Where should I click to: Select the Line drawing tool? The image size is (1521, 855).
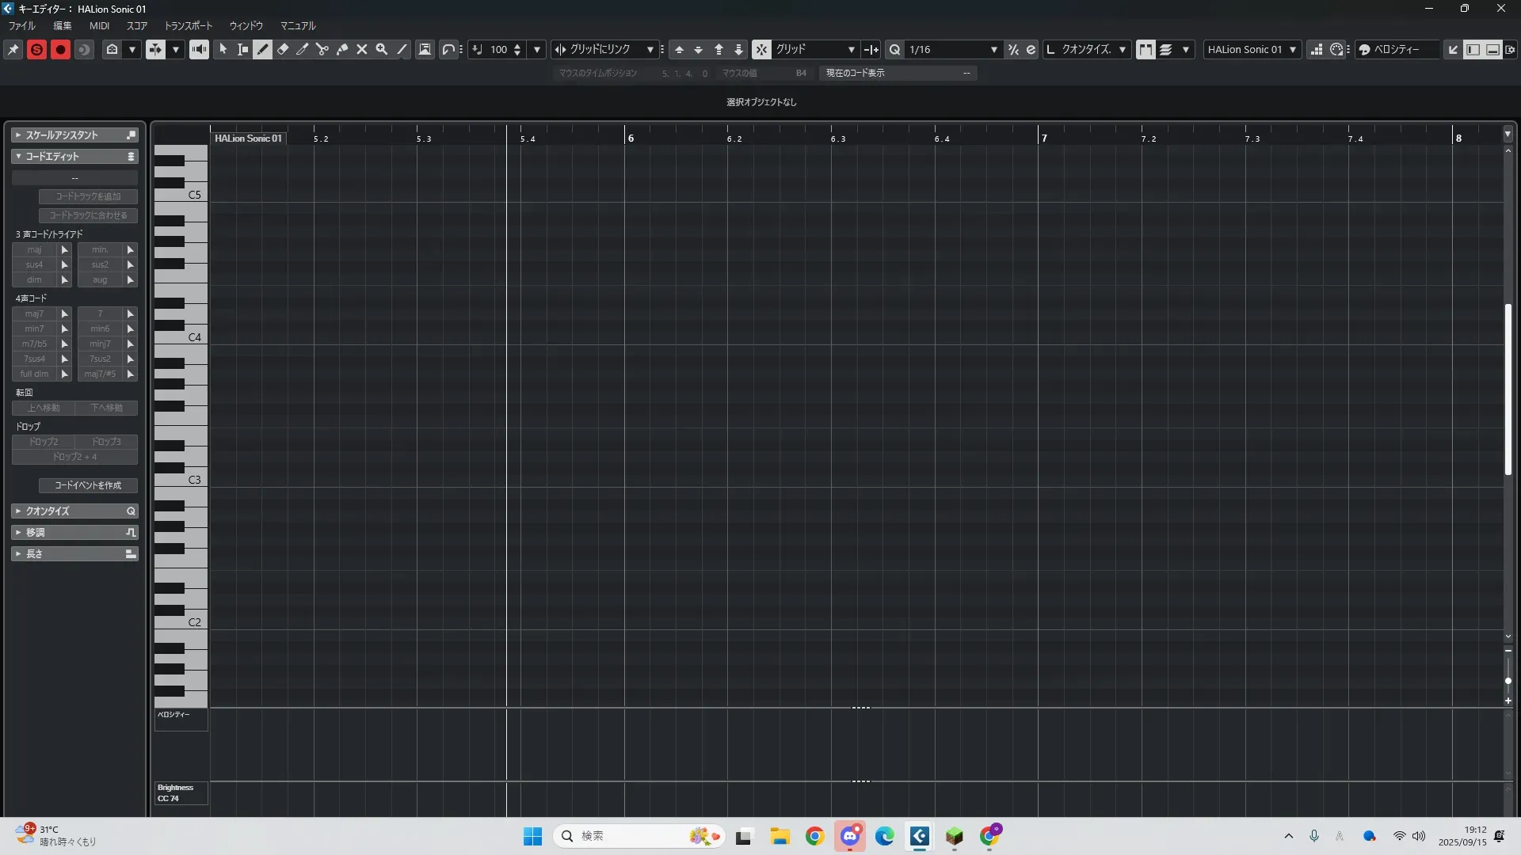click(402, 49)
